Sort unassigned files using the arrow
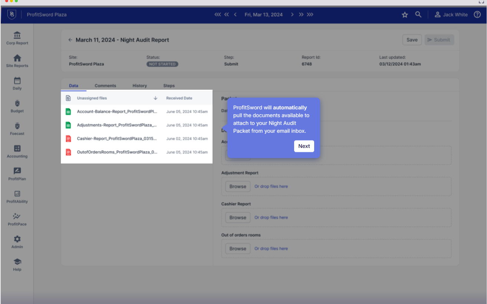 pos(155,98)
